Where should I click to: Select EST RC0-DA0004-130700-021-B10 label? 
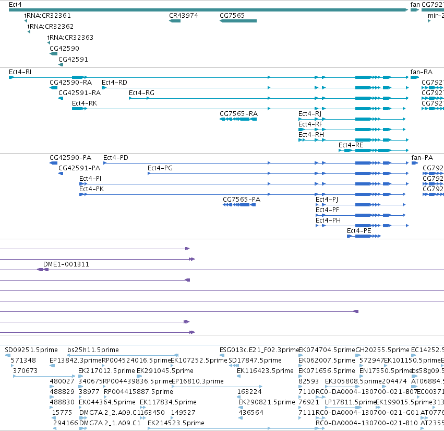[367, 423]
